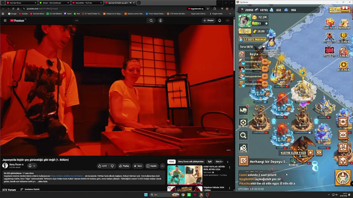Show more bookmarks with overflow chevron

pos(230,14)
